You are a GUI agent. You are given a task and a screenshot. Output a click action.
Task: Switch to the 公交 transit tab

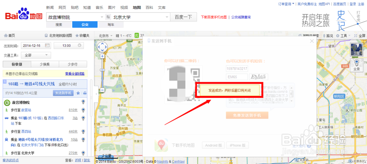point(85,25)
